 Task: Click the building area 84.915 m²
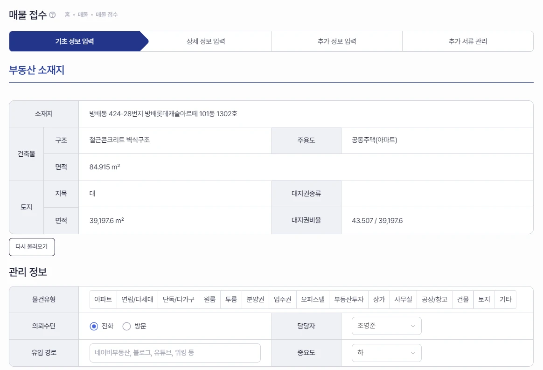[x=104, y=167]
